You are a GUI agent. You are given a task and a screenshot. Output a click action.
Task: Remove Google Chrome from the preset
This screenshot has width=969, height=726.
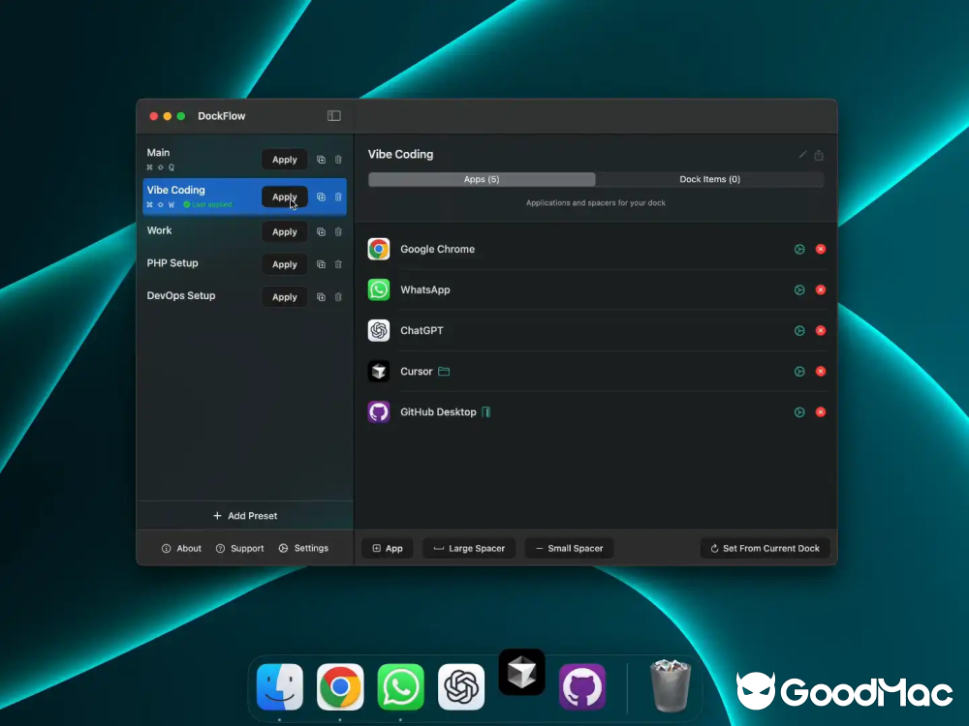pos(821,250)
